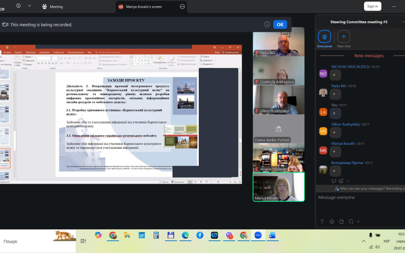Open the ND avatar in chat
Screen dimensions: 405x253
pyautogui.click(x=323, y=73)
